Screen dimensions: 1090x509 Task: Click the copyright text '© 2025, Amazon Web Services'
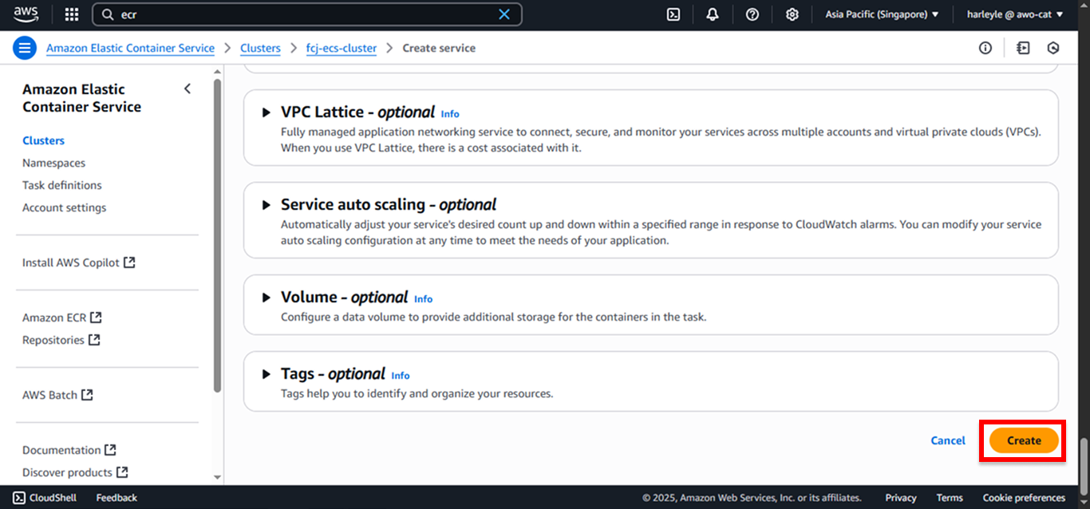pyautogui.click(x=752, y=498)
